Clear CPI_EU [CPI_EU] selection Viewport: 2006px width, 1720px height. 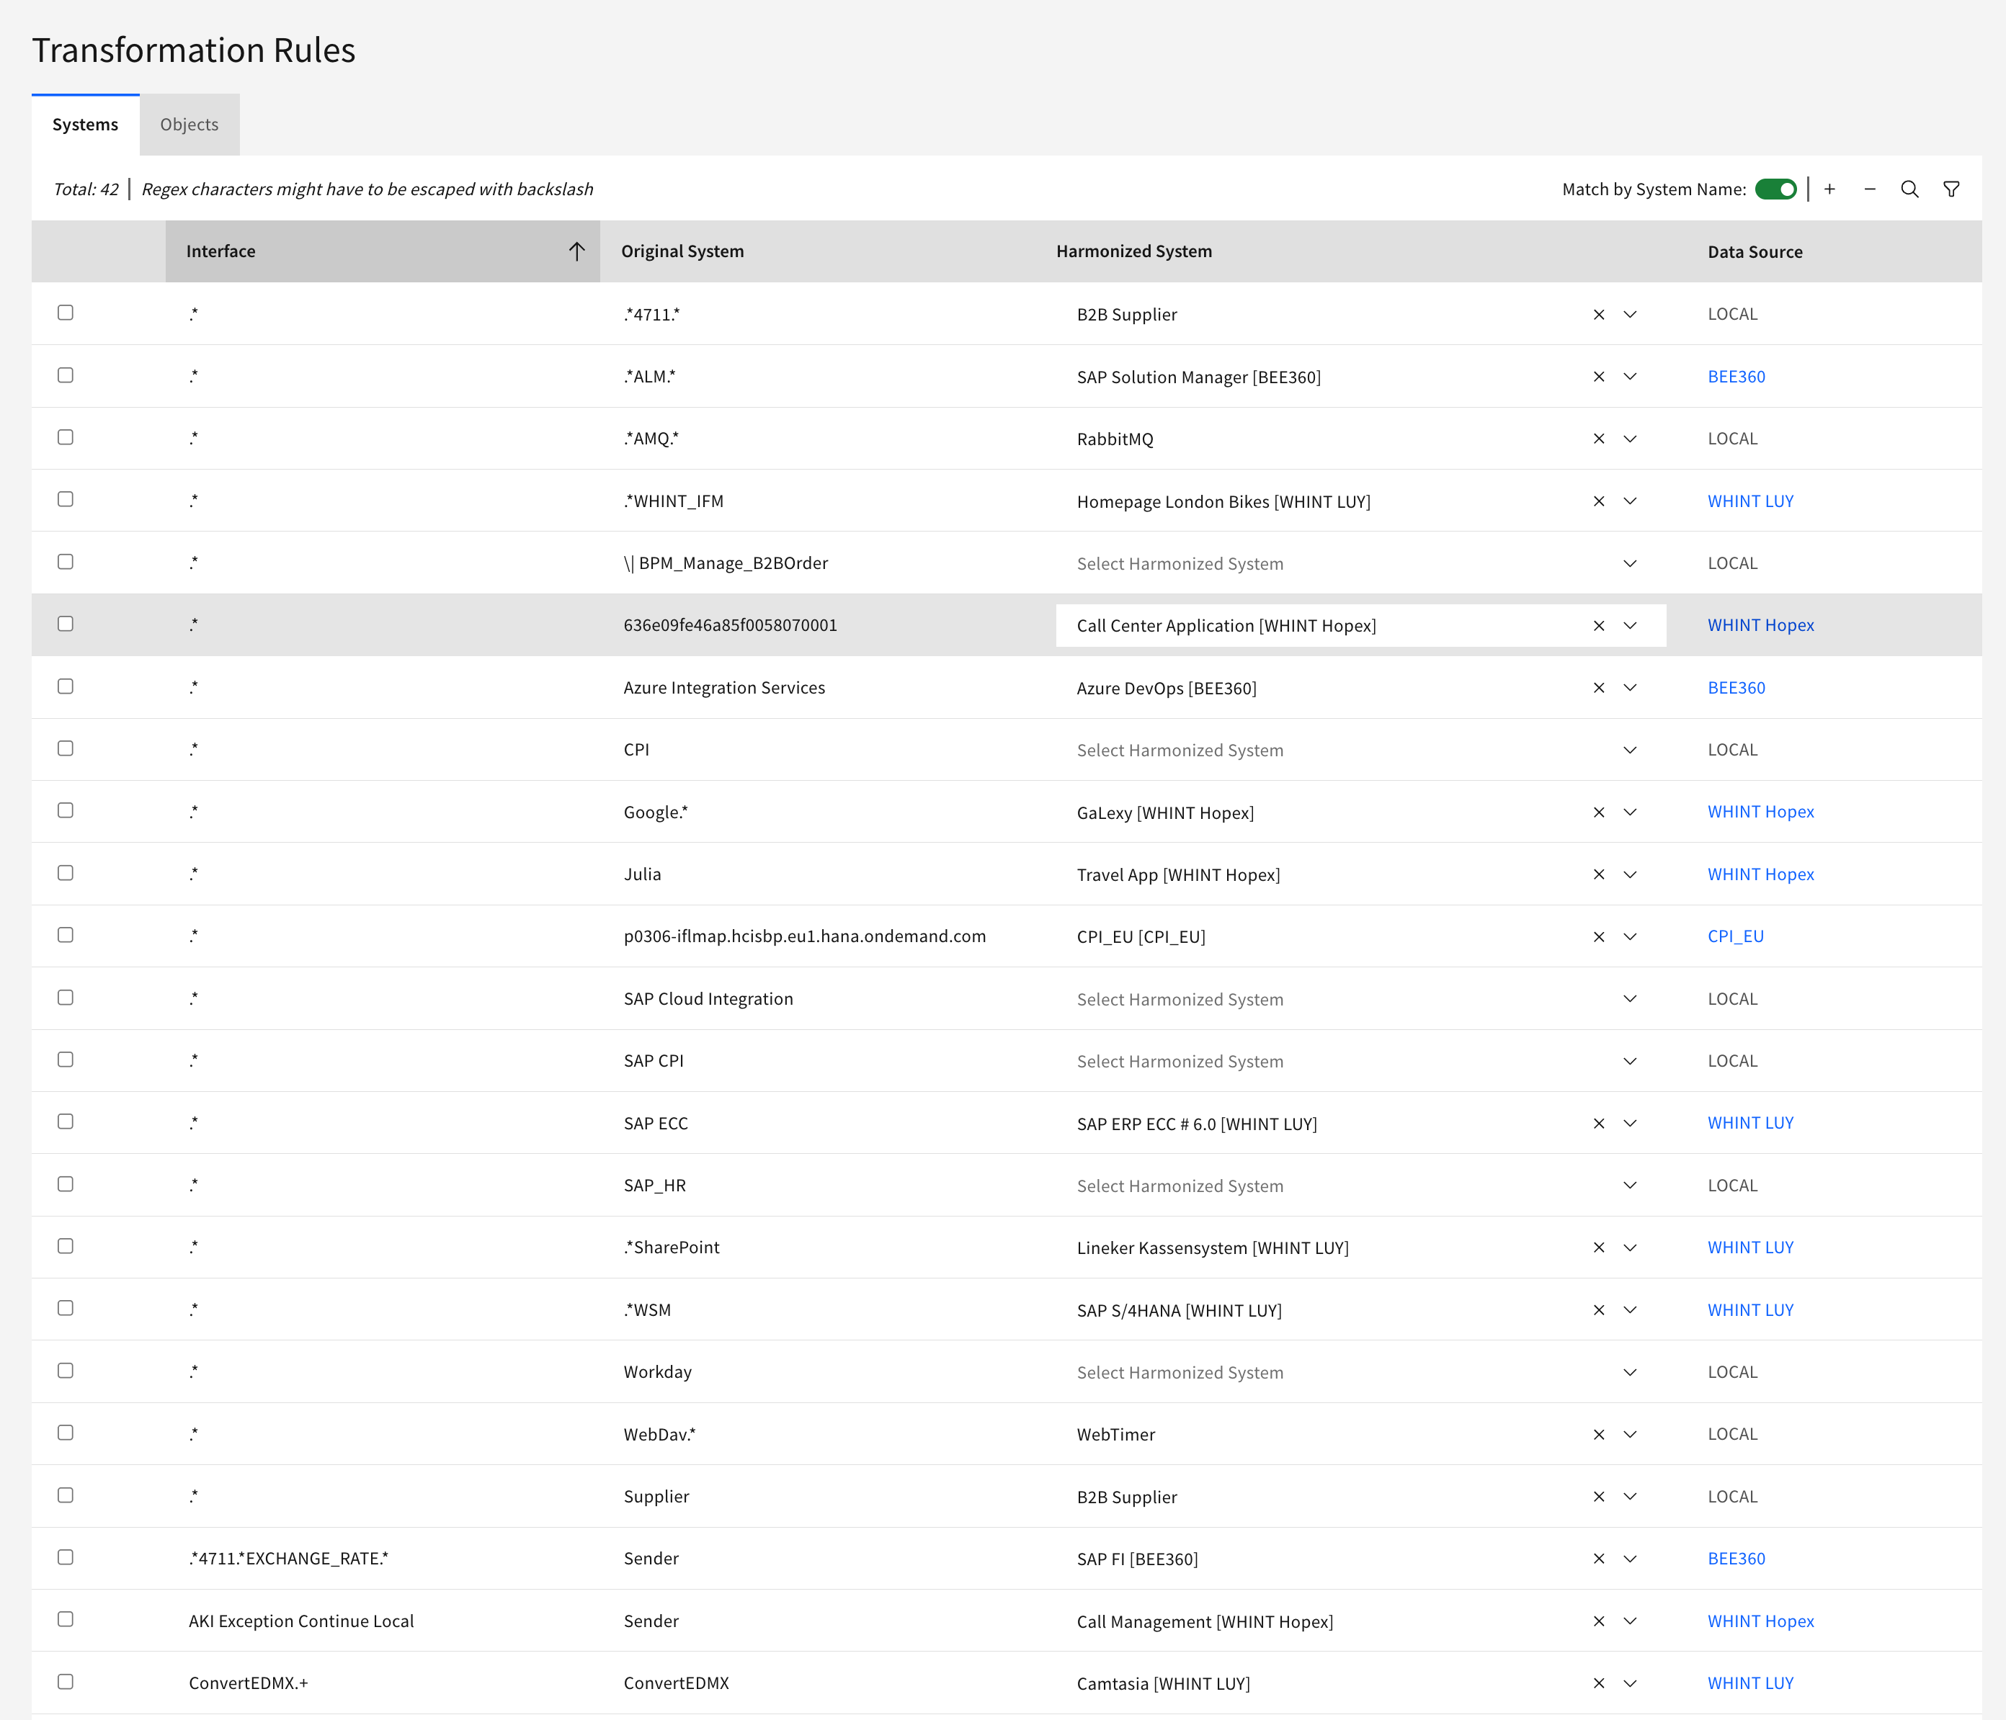click(x=1598, y=937)
